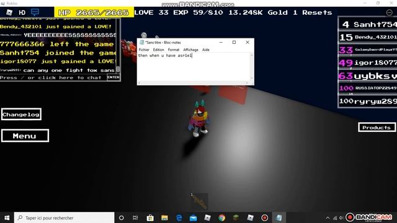Screen dimensions: 397x223
Task: Open Google Chrome from the taskbar
Action: [222, 217]
